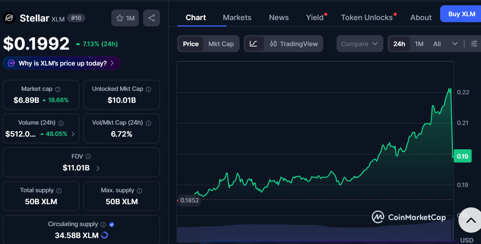Open the News tab
The height and width of the screenshot is (244, 481).
(x=279, y=18)
